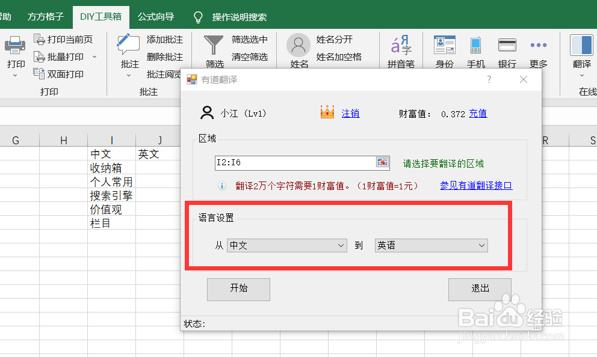Select cell containing 收纳箱

coord(111,168)
